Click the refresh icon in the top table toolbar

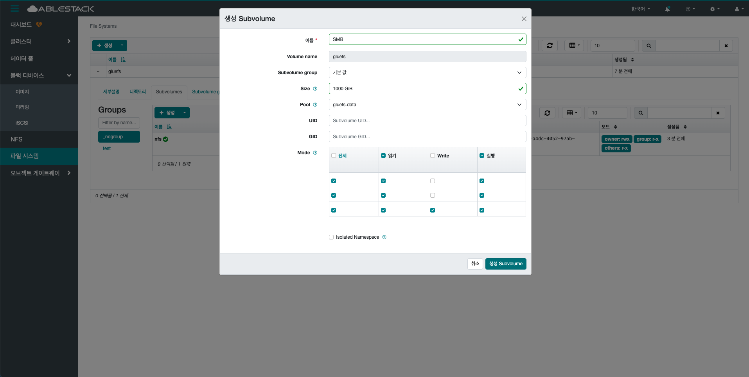click(550, 46)
